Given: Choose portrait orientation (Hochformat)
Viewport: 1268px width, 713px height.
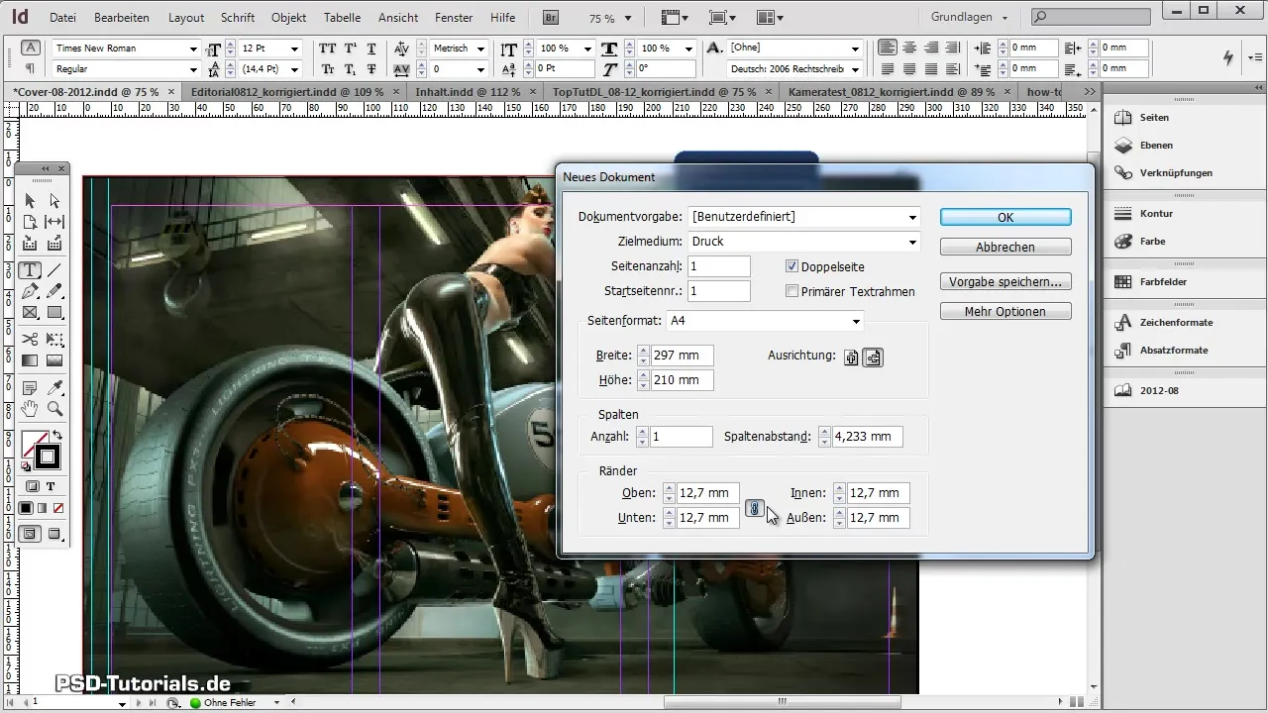Looking at the screenshot, I should [x=851, y=357].
